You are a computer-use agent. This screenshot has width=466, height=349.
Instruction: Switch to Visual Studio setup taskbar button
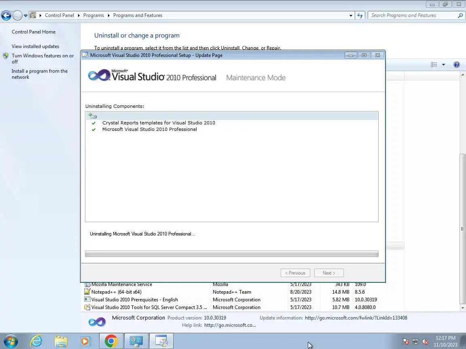161,341
